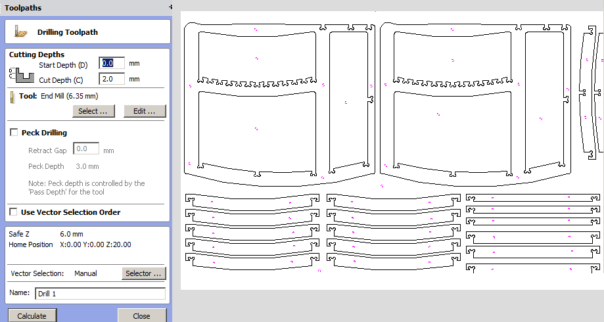The height and width of the screenshot is (322, 604).
Task: Click the End Mill tool icon
Action: pos(12,97)
